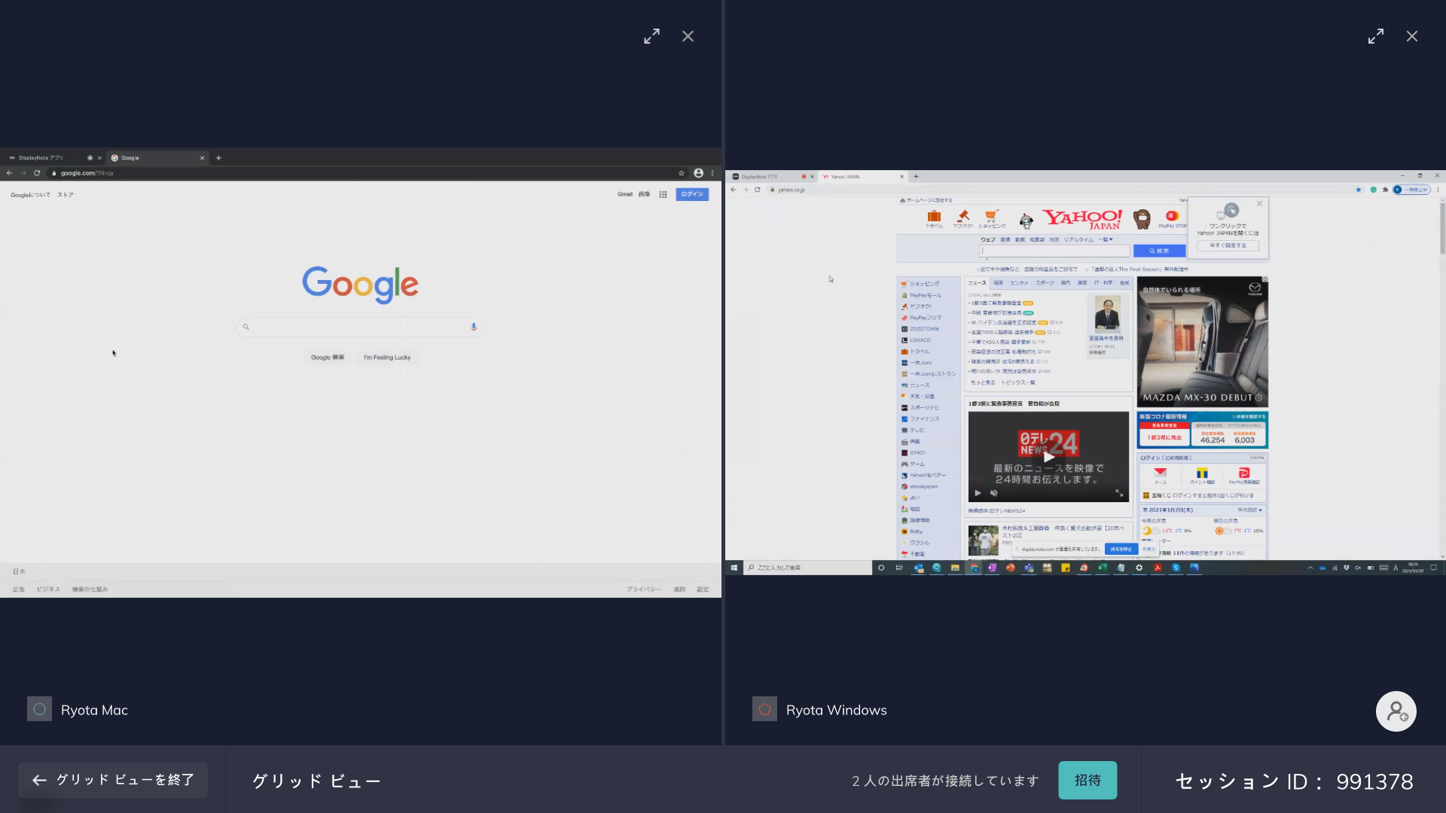Click the Windows Start button in taskbar
This screenshot has width=1446, height=813.
pyautogui.click(x=734, y=568)
